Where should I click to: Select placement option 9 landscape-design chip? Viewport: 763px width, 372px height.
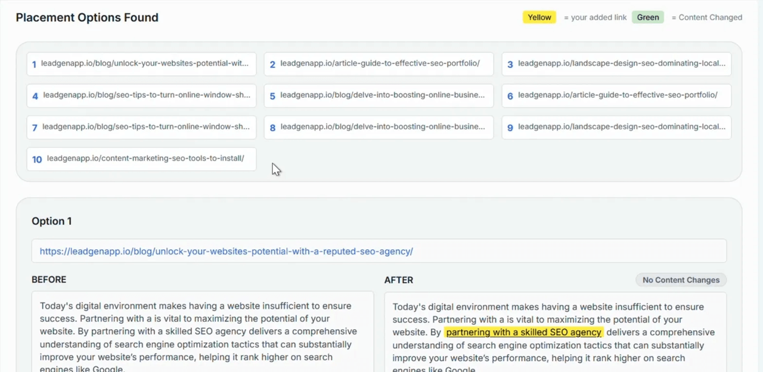point(616,127)
